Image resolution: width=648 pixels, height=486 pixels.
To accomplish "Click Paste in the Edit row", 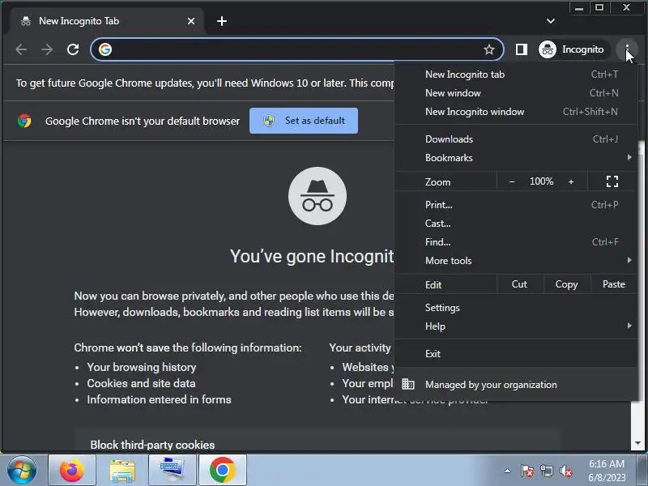I will tap(614, 284).
